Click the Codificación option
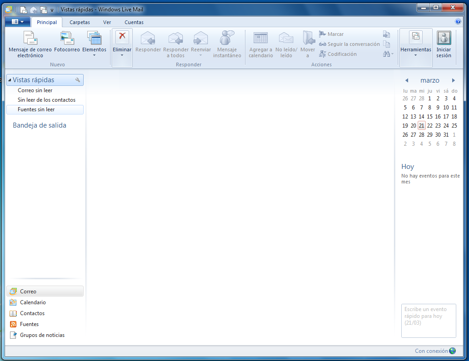The width and height of the screenshot is (469, 361). point(338,54)
